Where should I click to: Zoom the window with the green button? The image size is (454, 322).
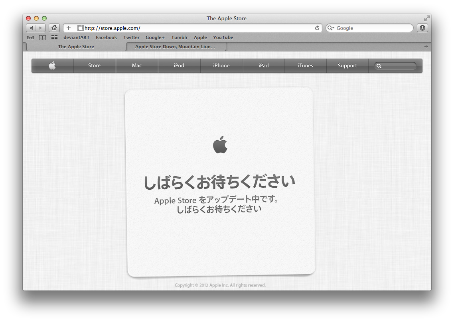point(44,18)
